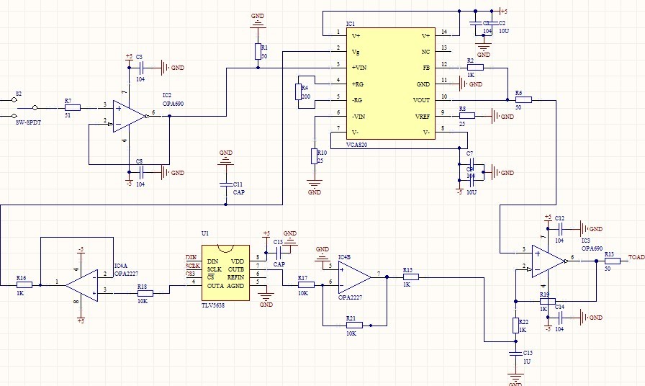Click the CS3 net label left of U1
Image resolution: width=645 pixels, height=386 pixels.
[x=191, y=274]
